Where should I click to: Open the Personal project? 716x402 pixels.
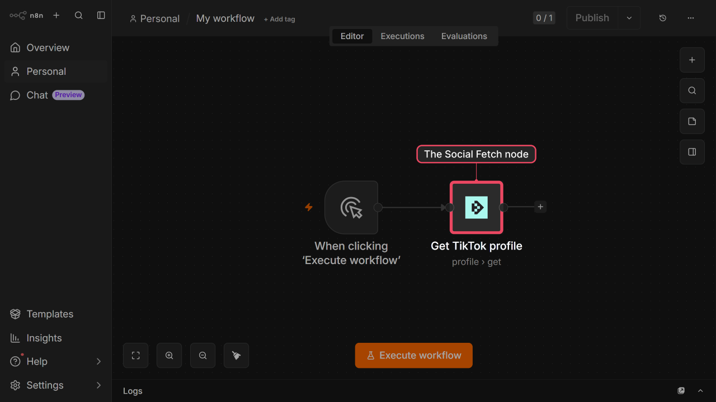click(x=56, y=71)
